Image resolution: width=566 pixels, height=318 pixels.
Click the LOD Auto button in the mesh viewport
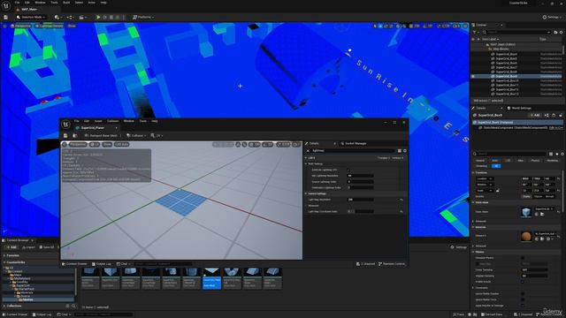click(122, 144)
